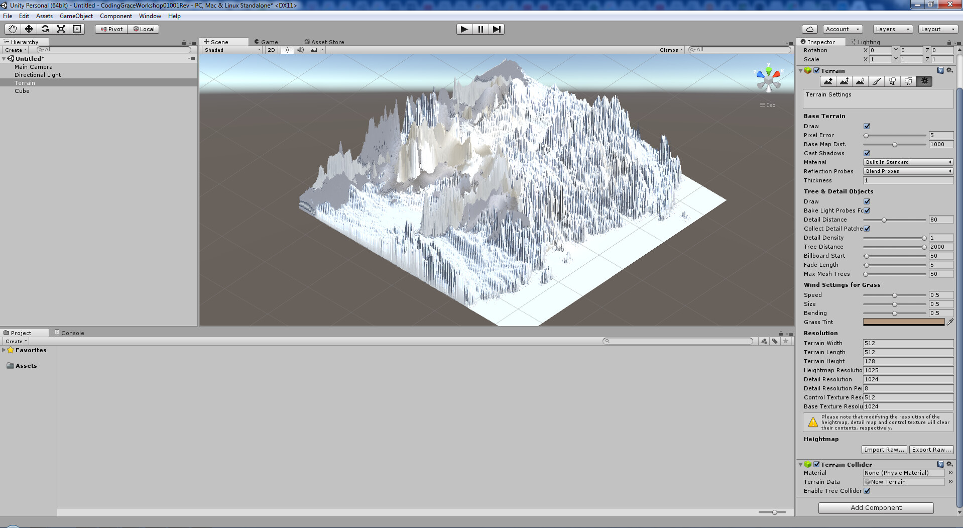The width and height of the screenshot is (963, 528).
Task: Select the Paint Height terrain tool
Action: (844, 81)
